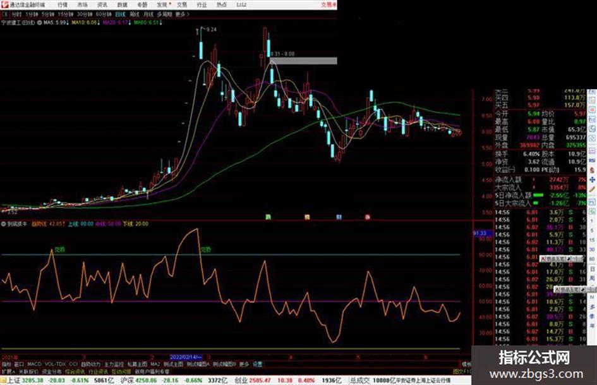Select the 主力监控 indicator tab

point(114,364)
